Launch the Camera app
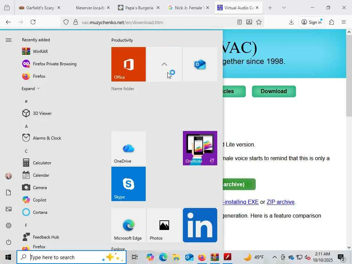Screen dimensions: 352x264 coord(34,187)
